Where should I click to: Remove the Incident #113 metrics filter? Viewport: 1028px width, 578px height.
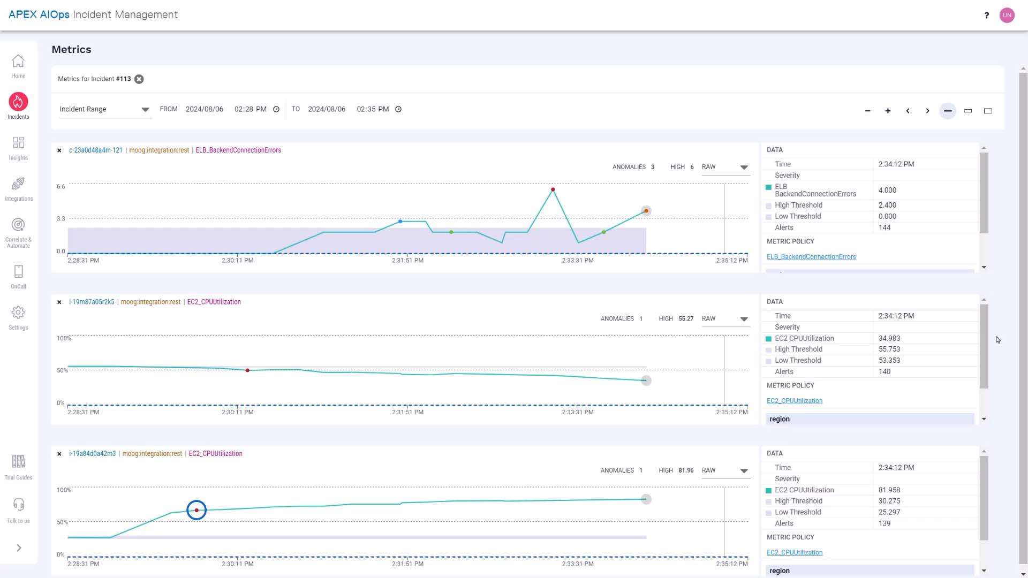(139, 79)
